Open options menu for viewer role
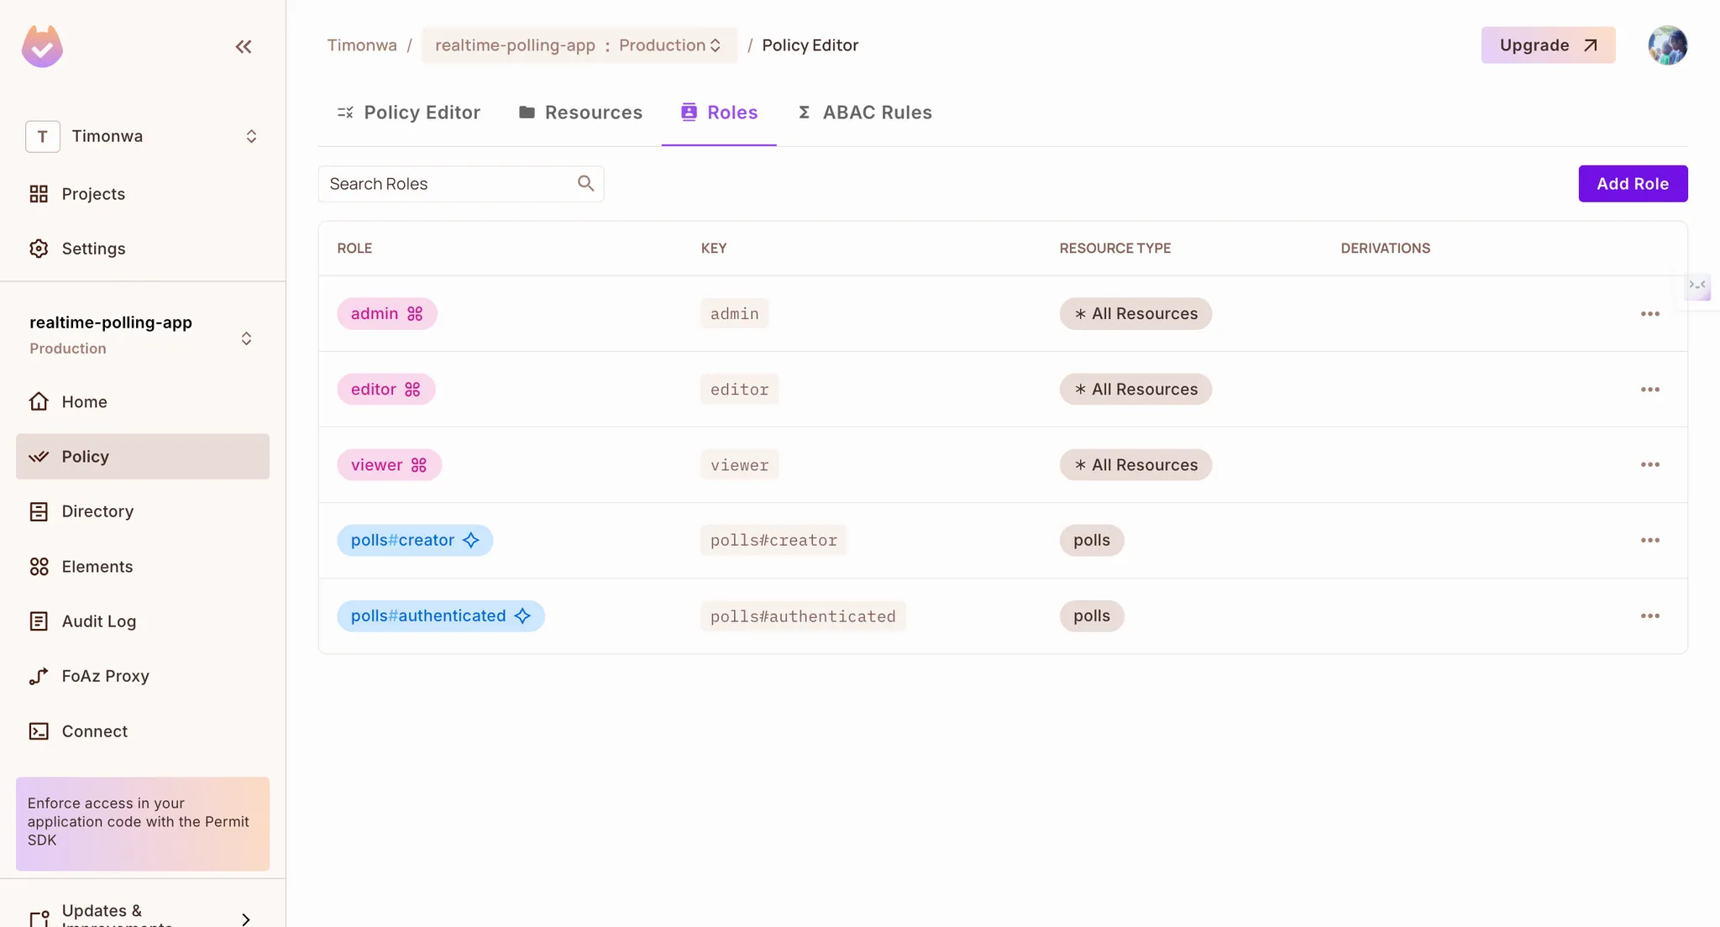1720x927 pixels. (x=1649, y=465)
